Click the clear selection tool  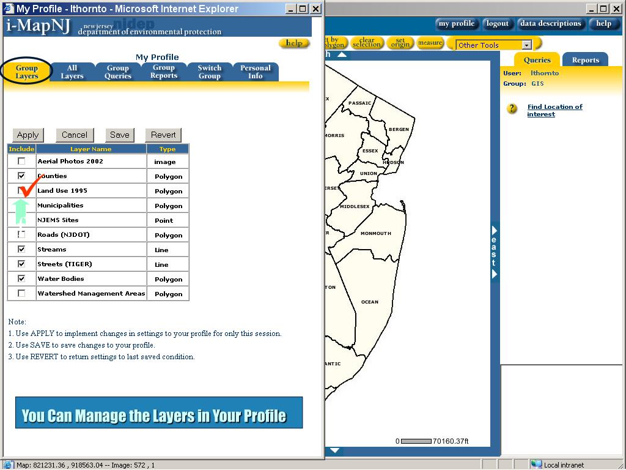367,43
